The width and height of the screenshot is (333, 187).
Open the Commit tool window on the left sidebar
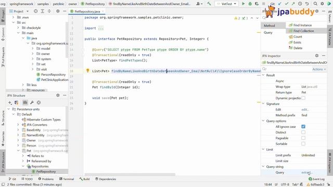(3, 34)
